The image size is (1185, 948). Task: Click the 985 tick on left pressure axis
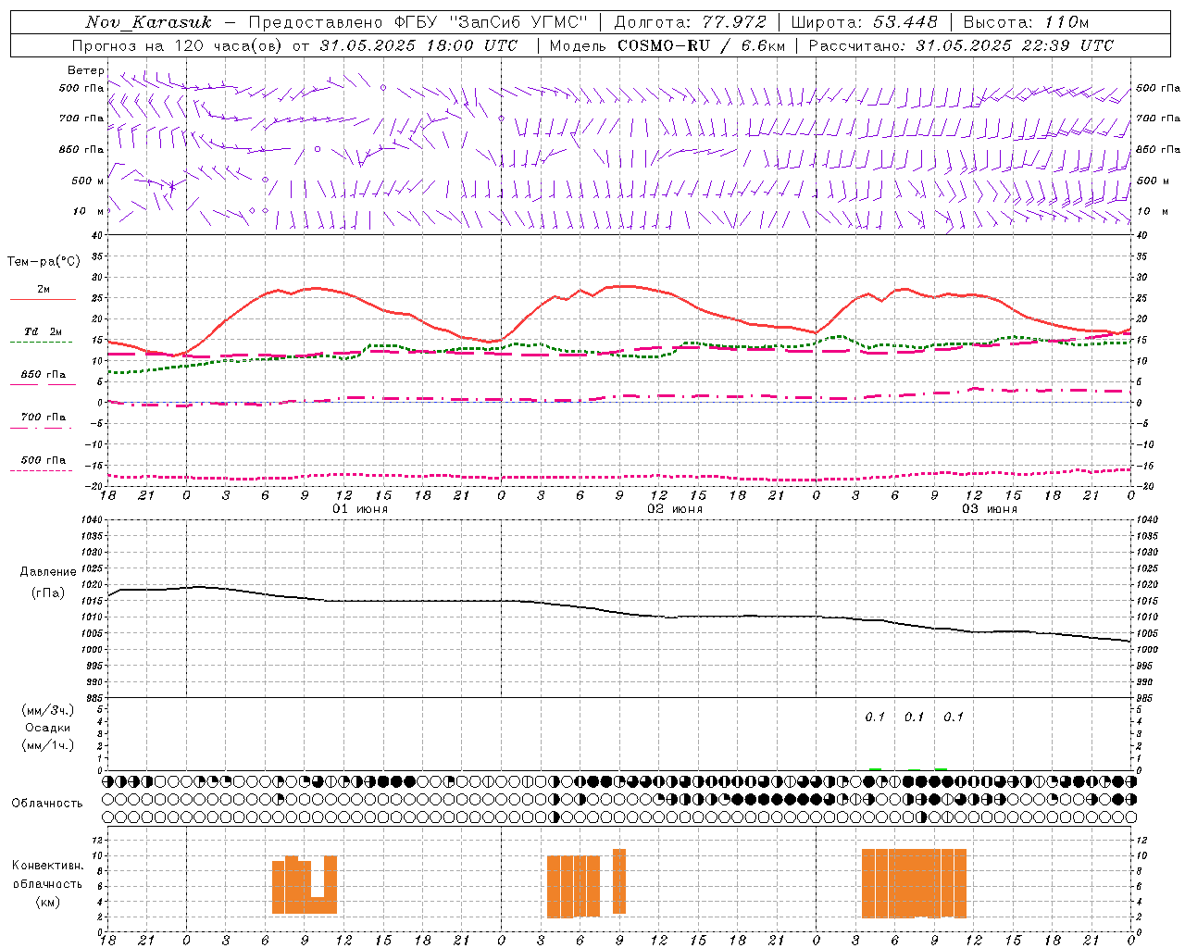(x=94, y=698)
